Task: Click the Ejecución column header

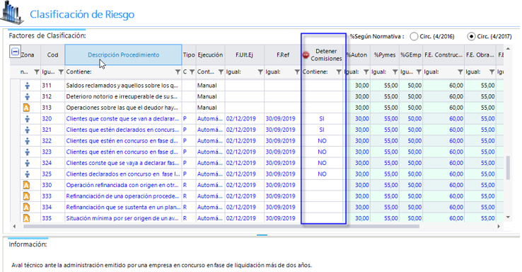Action: coord(210,55)
